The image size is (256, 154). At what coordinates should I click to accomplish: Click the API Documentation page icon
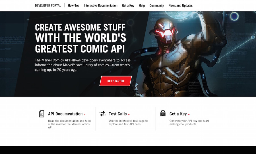point(42,114)
